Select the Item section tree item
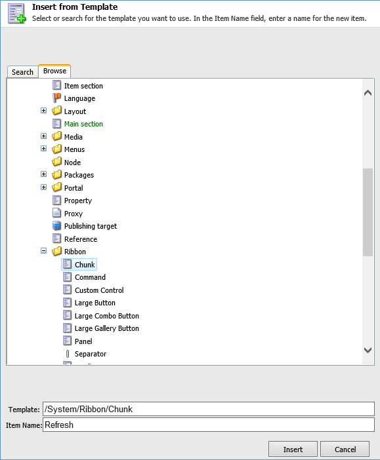Screen dimensions: 380x460 pos(83,86)
